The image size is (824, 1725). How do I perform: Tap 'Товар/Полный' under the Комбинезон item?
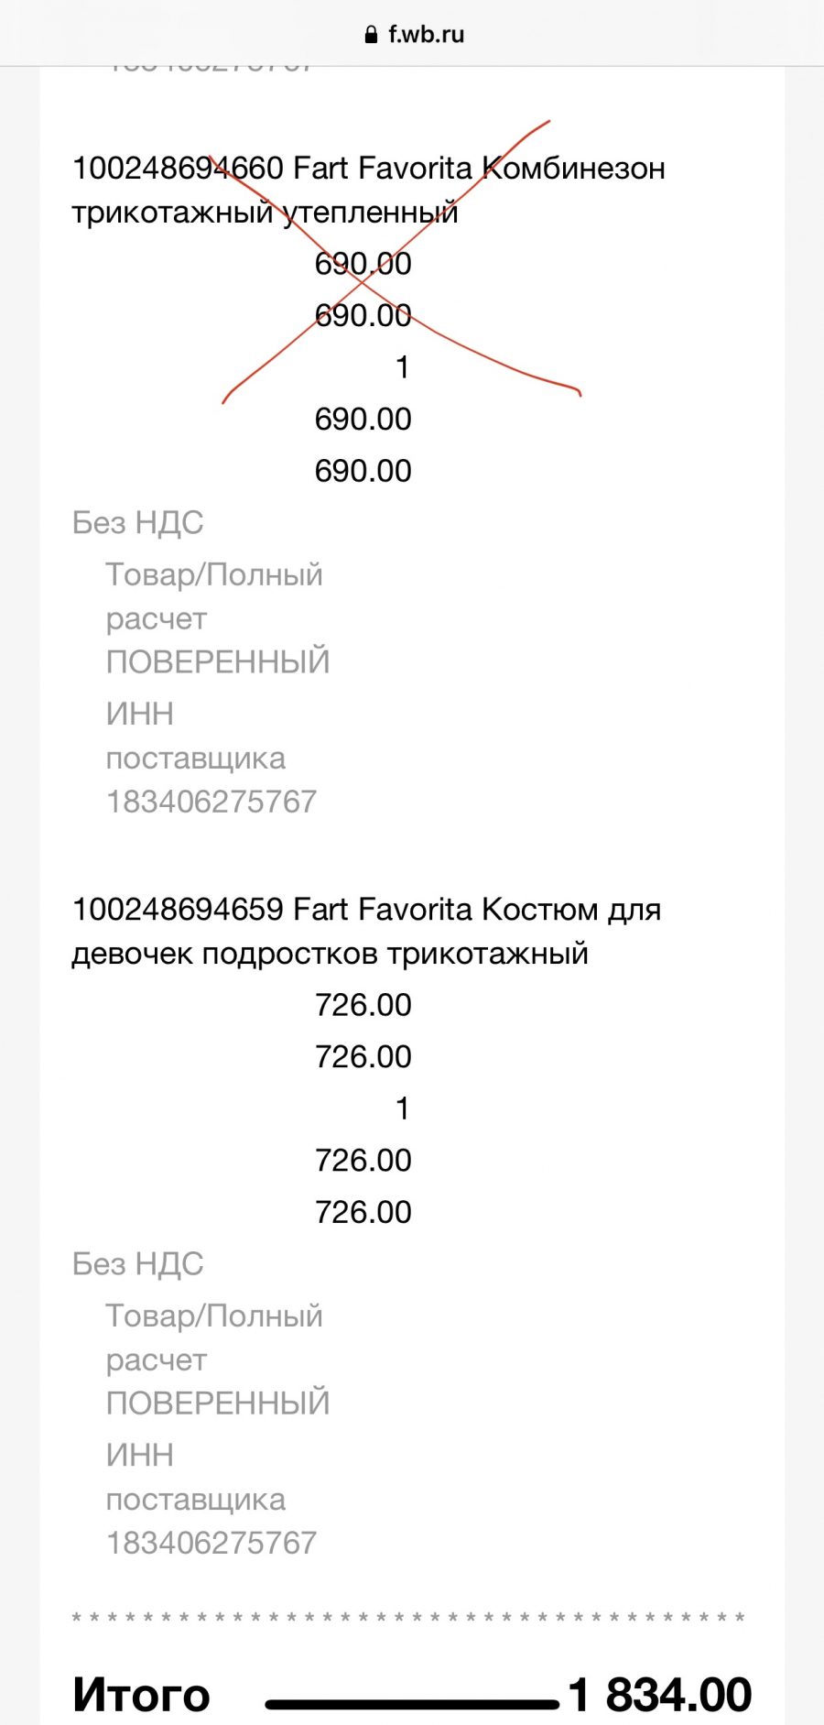tap(214, 575)
